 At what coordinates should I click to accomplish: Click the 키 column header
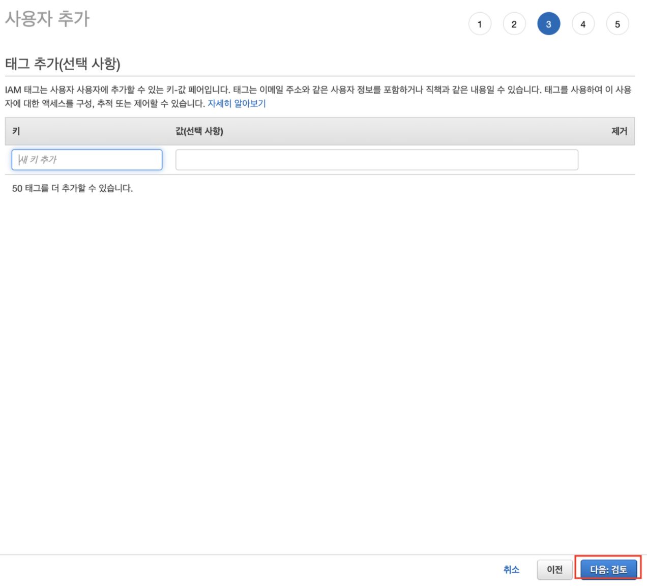click(16, 131)
